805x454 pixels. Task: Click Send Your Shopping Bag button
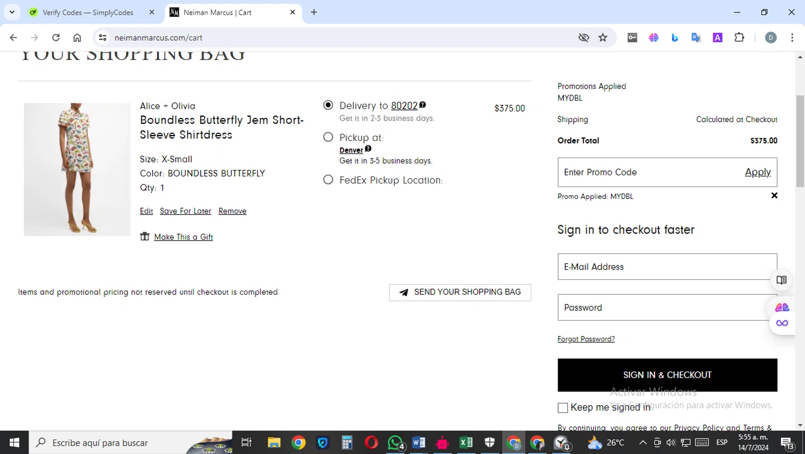tap(460, 292)
